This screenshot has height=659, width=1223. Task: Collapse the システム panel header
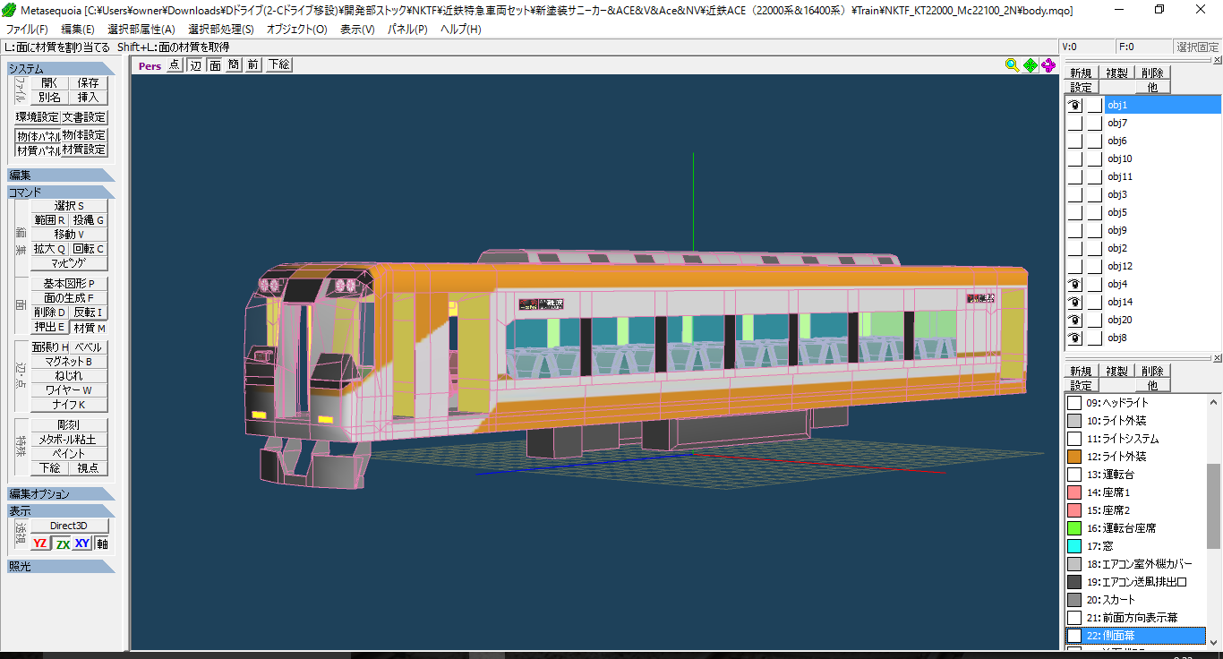tap(61, 68)
